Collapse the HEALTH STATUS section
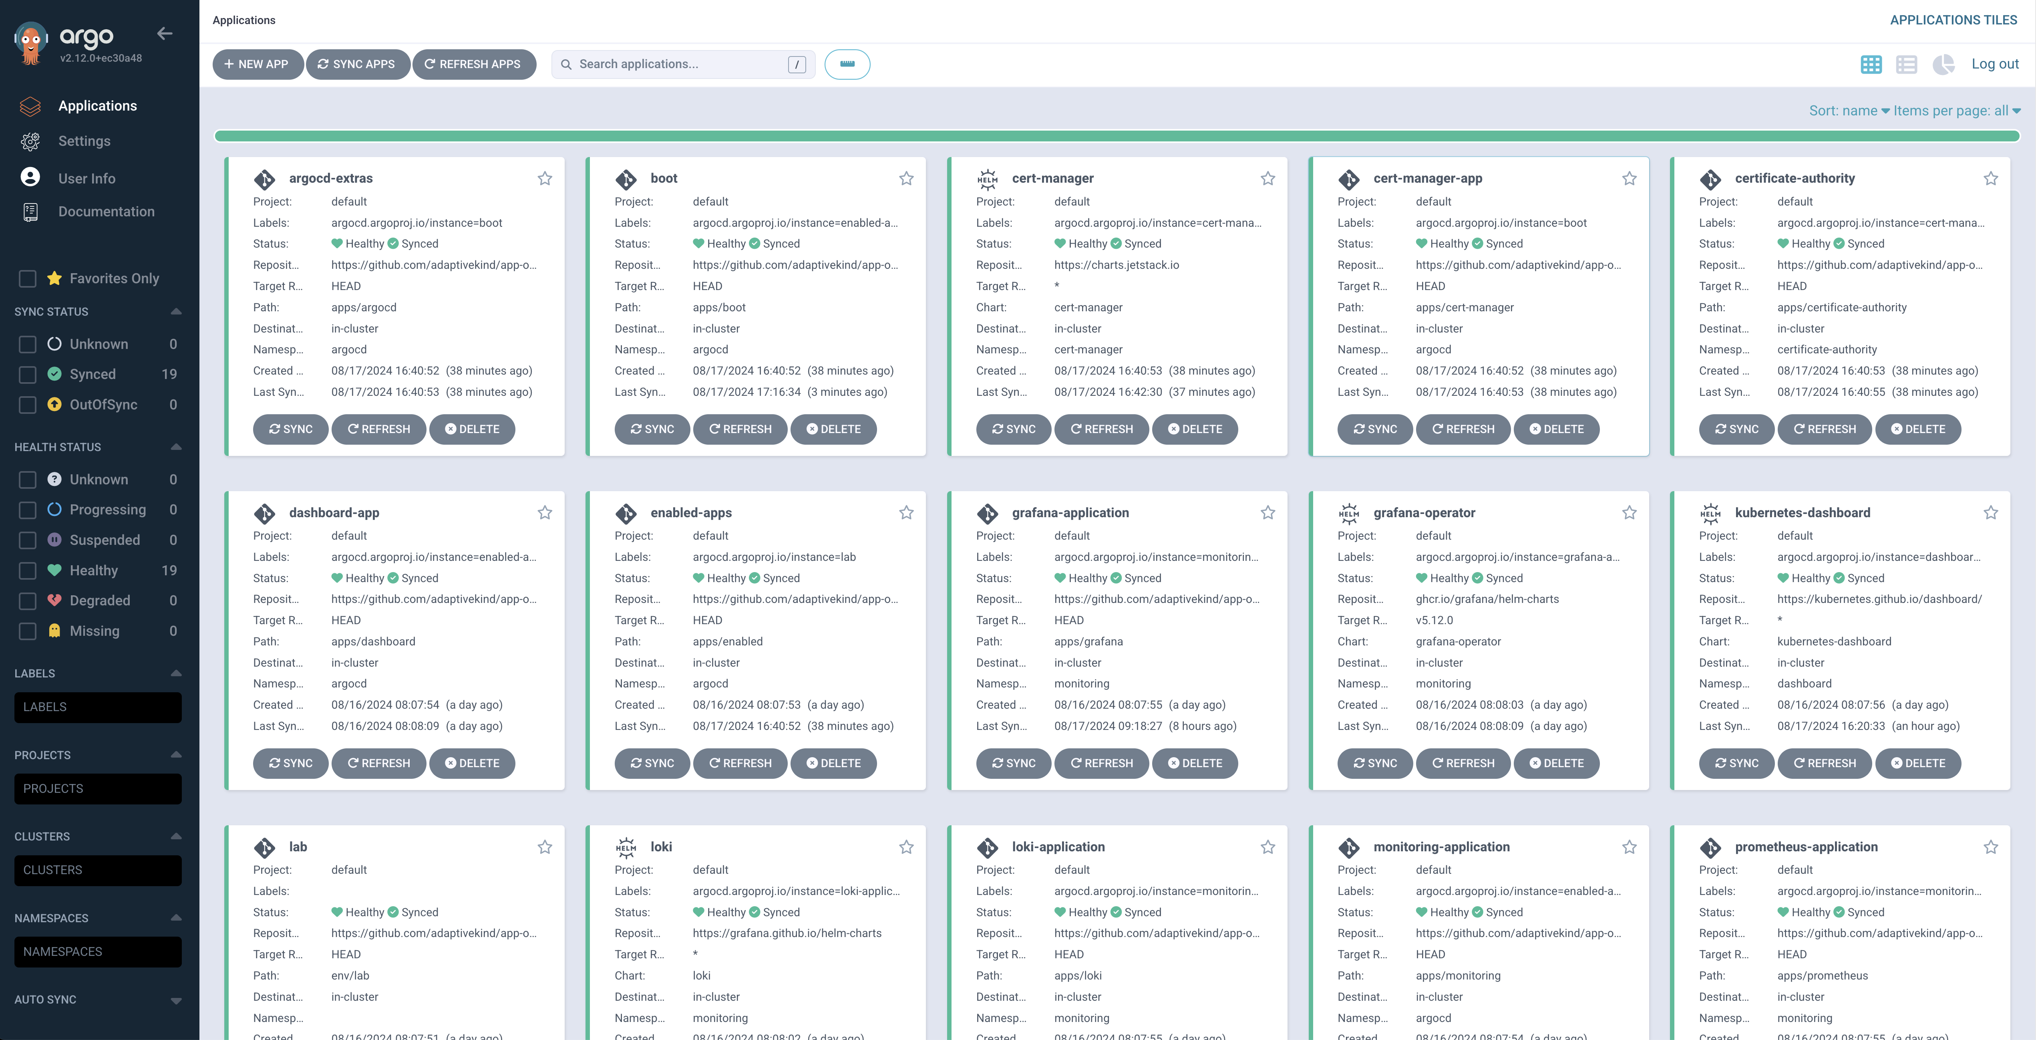The image size is (2036, 1040). click(175, 447)
